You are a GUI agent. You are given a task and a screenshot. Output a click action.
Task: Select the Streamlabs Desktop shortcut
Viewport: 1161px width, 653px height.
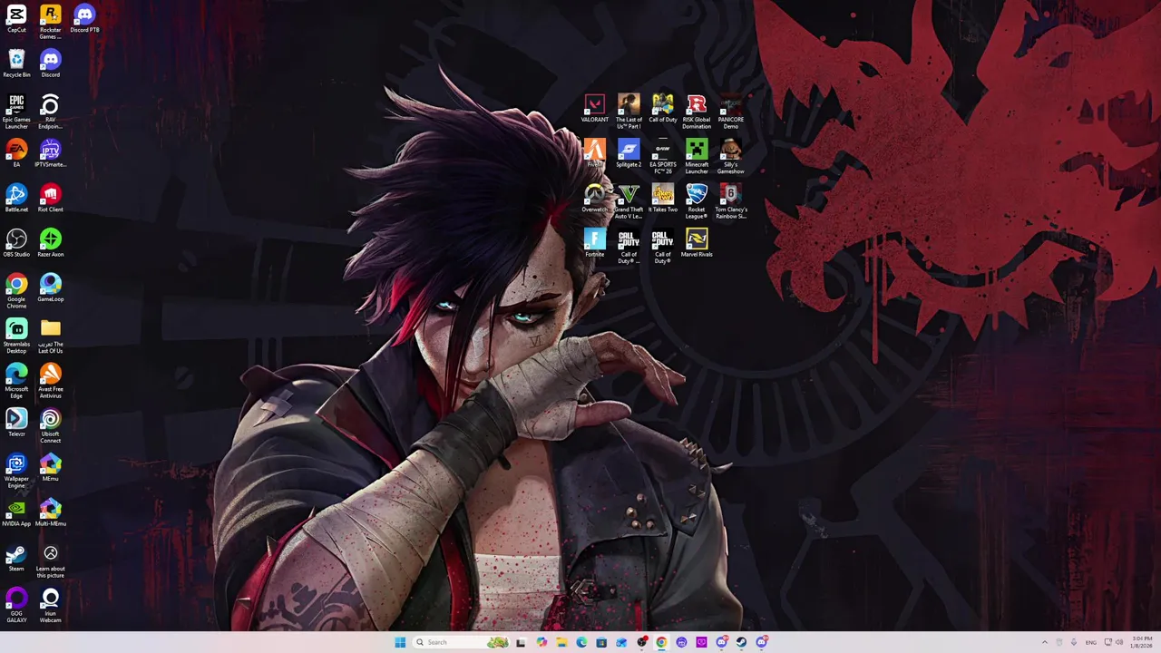(16, 336)
